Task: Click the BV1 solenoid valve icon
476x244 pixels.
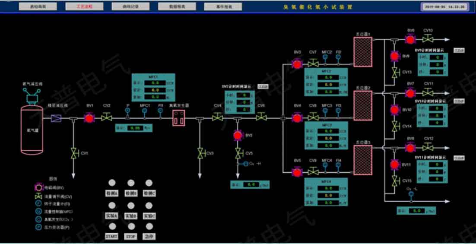Action: (x=89, y=117)
